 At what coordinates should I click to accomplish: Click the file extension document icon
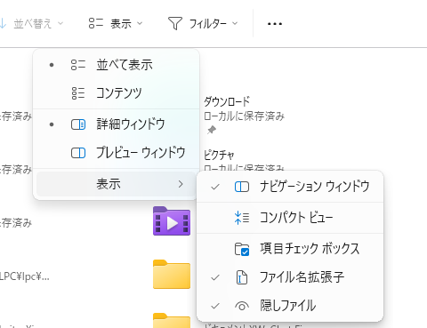coord(242,277)
